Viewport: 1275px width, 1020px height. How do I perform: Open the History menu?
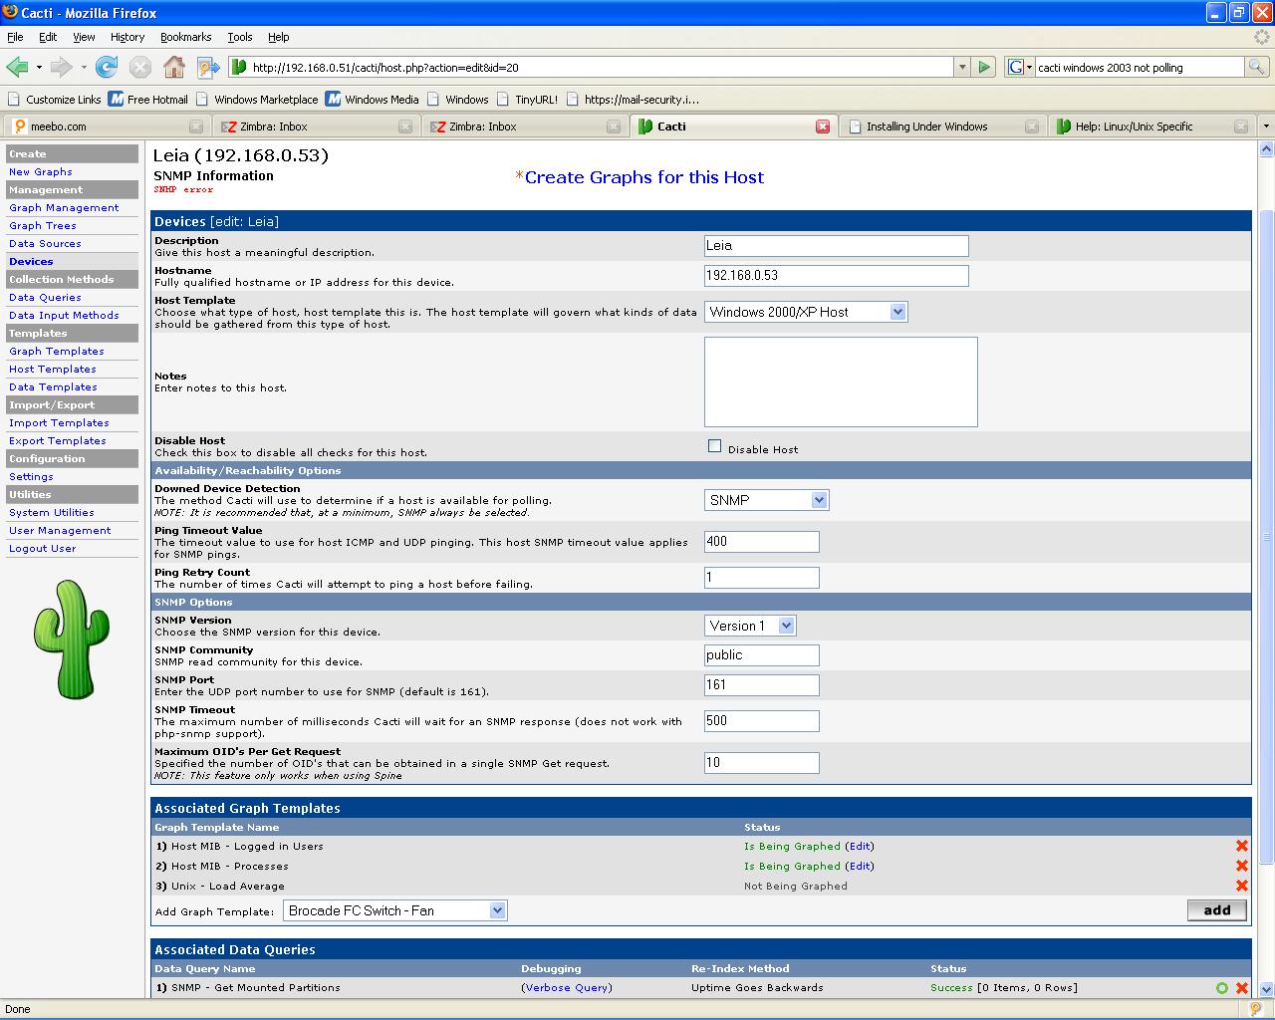point(127,37)
